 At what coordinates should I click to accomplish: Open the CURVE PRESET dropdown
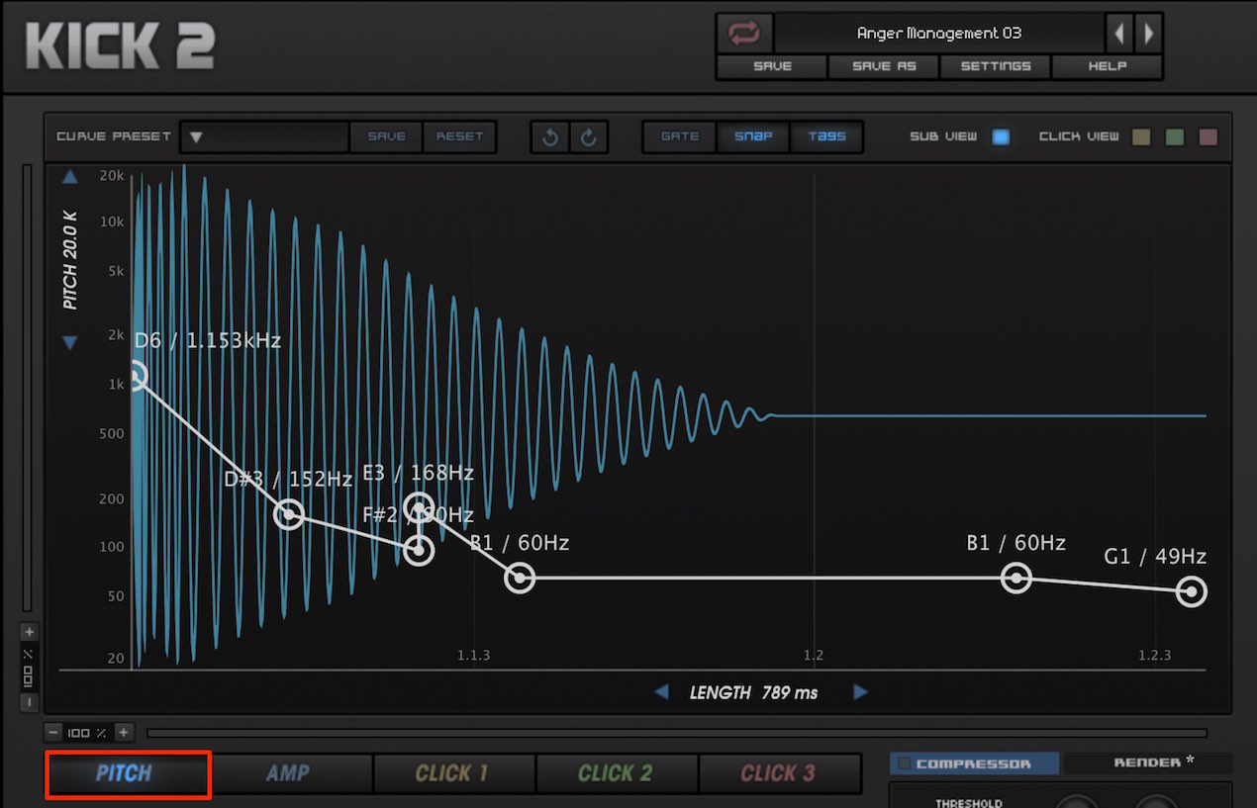264,136
